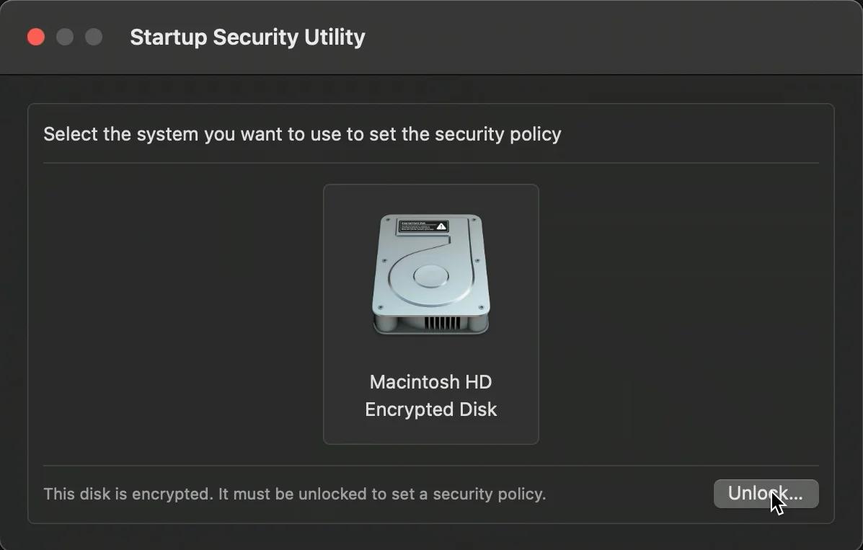This screenshot has width=863, height=550.
Task: Click the warning triangle on the drive label
Action: [441, 226]
